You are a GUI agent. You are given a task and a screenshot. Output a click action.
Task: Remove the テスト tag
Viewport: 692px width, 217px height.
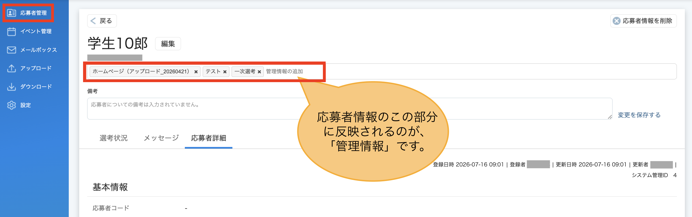[225, 72]
